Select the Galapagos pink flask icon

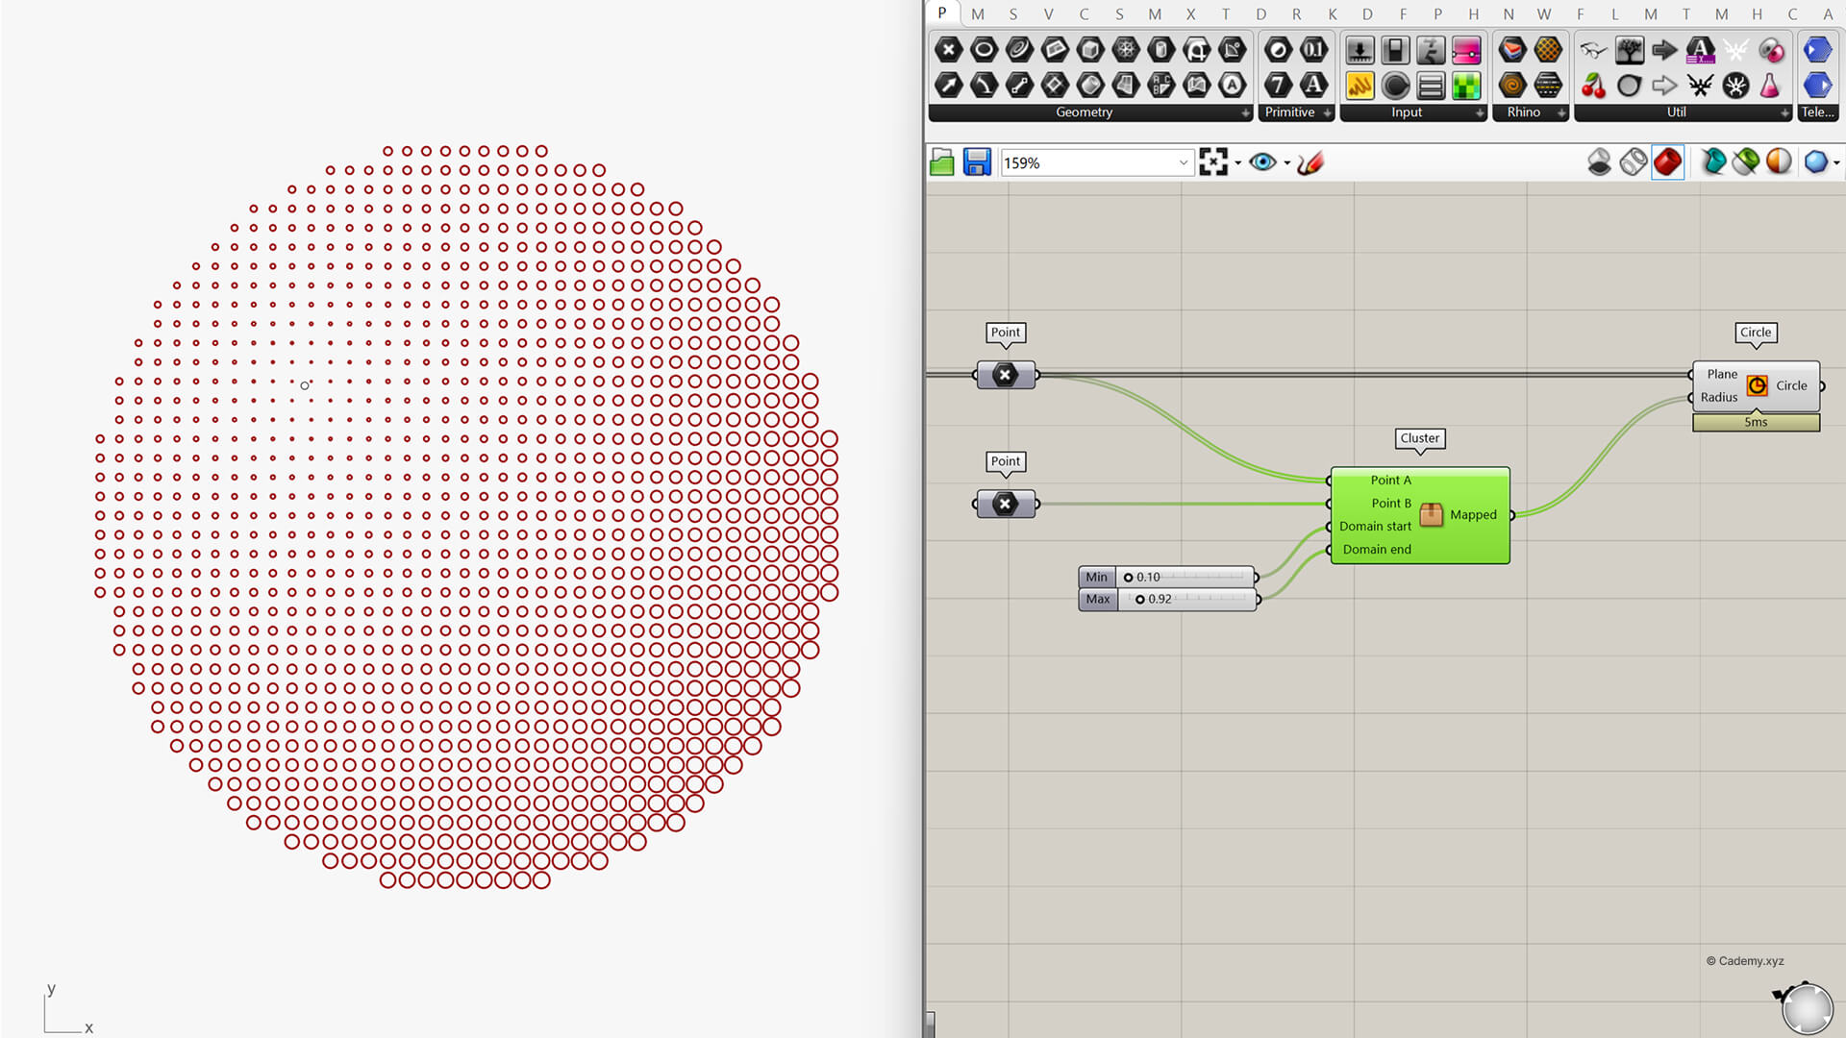1770,86
